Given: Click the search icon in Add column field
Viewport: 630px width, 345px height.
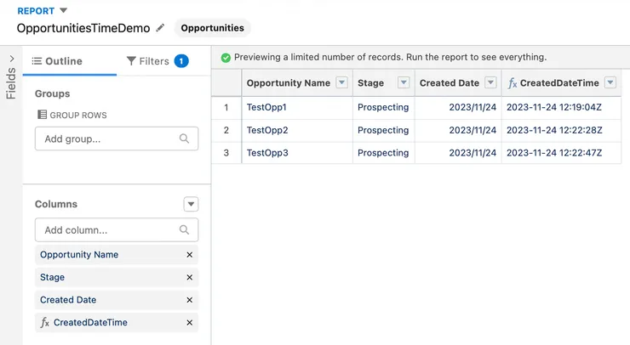Looking at the screenshot, I should tap(185, 229).
